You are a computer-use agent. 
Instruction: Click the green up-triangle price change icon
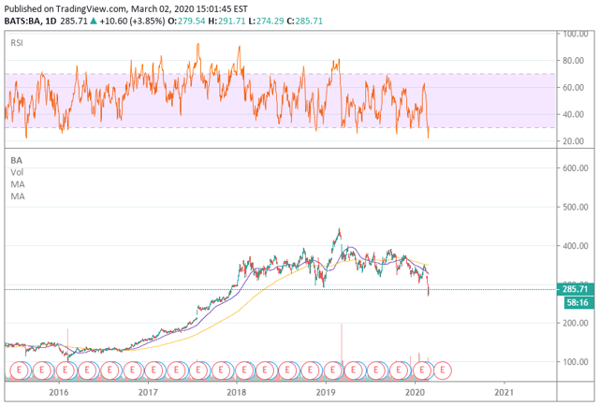click(x=94, y=21)
